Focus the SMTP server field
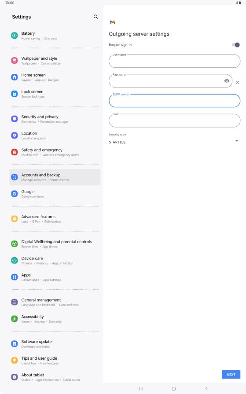246x394 pixels. tap(174, 101)
